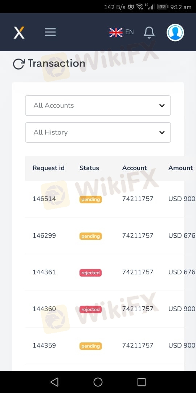196x393 pixels.
Task: Tap the Android back button
Action: click(54, 382)
